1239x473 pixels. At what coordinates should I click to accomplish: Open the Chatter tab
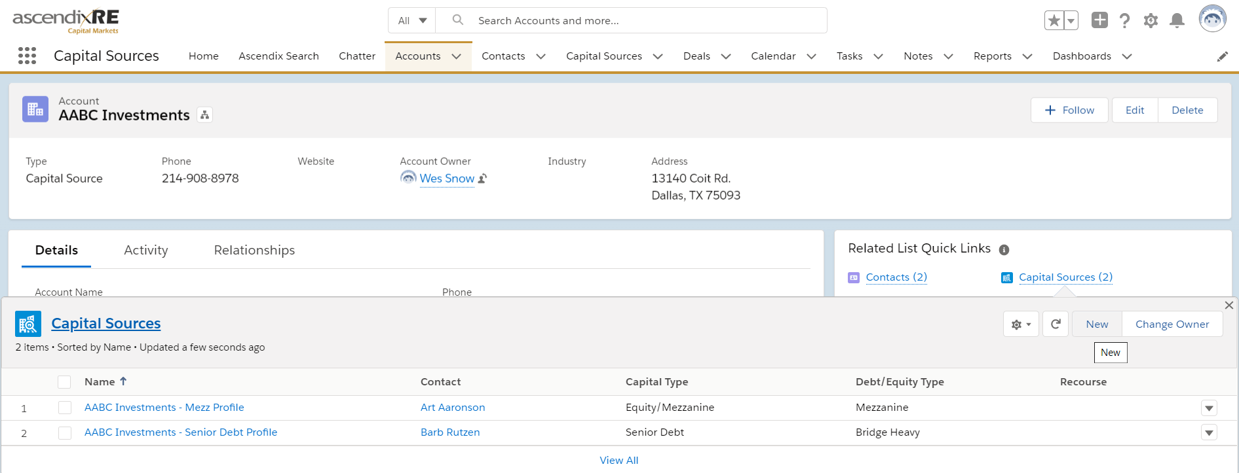pyautogui.click(x=357, y=56)
